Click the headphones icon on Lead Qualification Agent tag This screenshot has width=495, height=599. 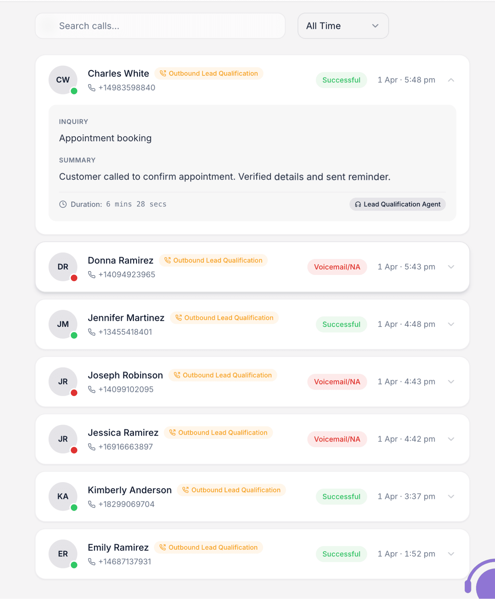(358, 204)
